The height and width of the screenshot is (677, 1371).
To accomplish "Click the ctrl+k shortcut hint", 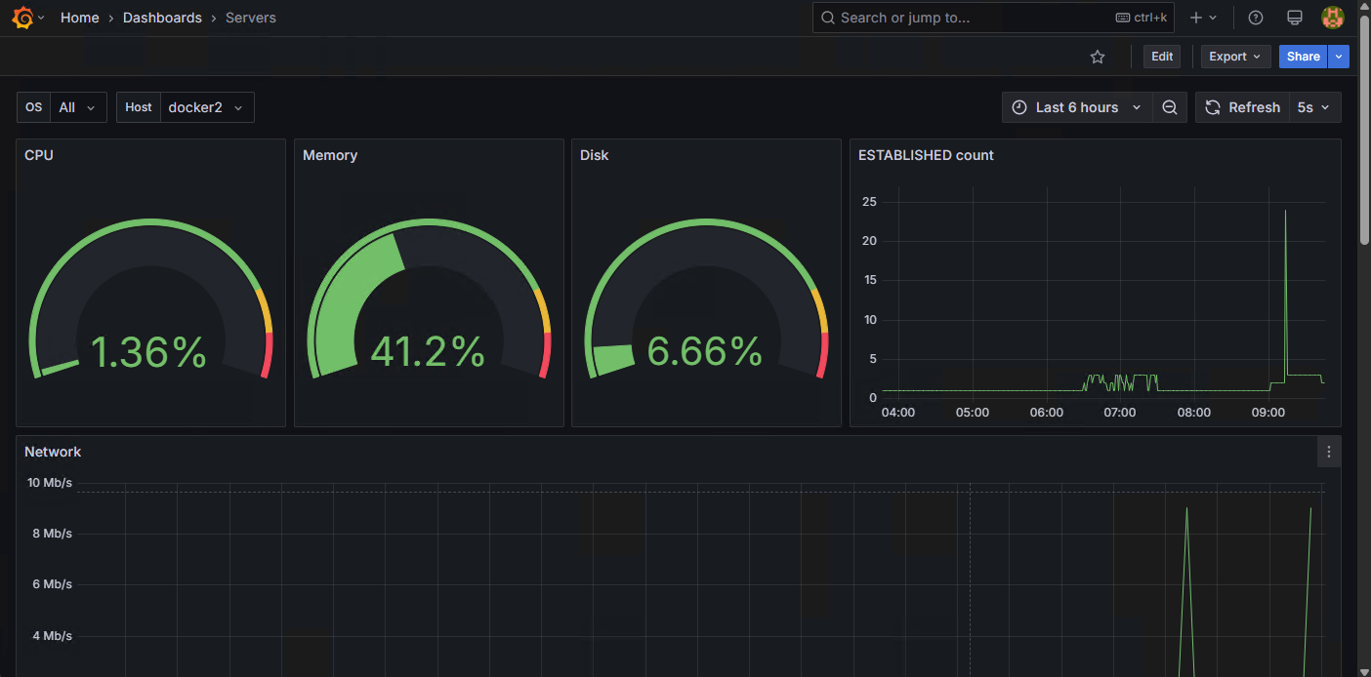I will click(x=1142, y=18).
